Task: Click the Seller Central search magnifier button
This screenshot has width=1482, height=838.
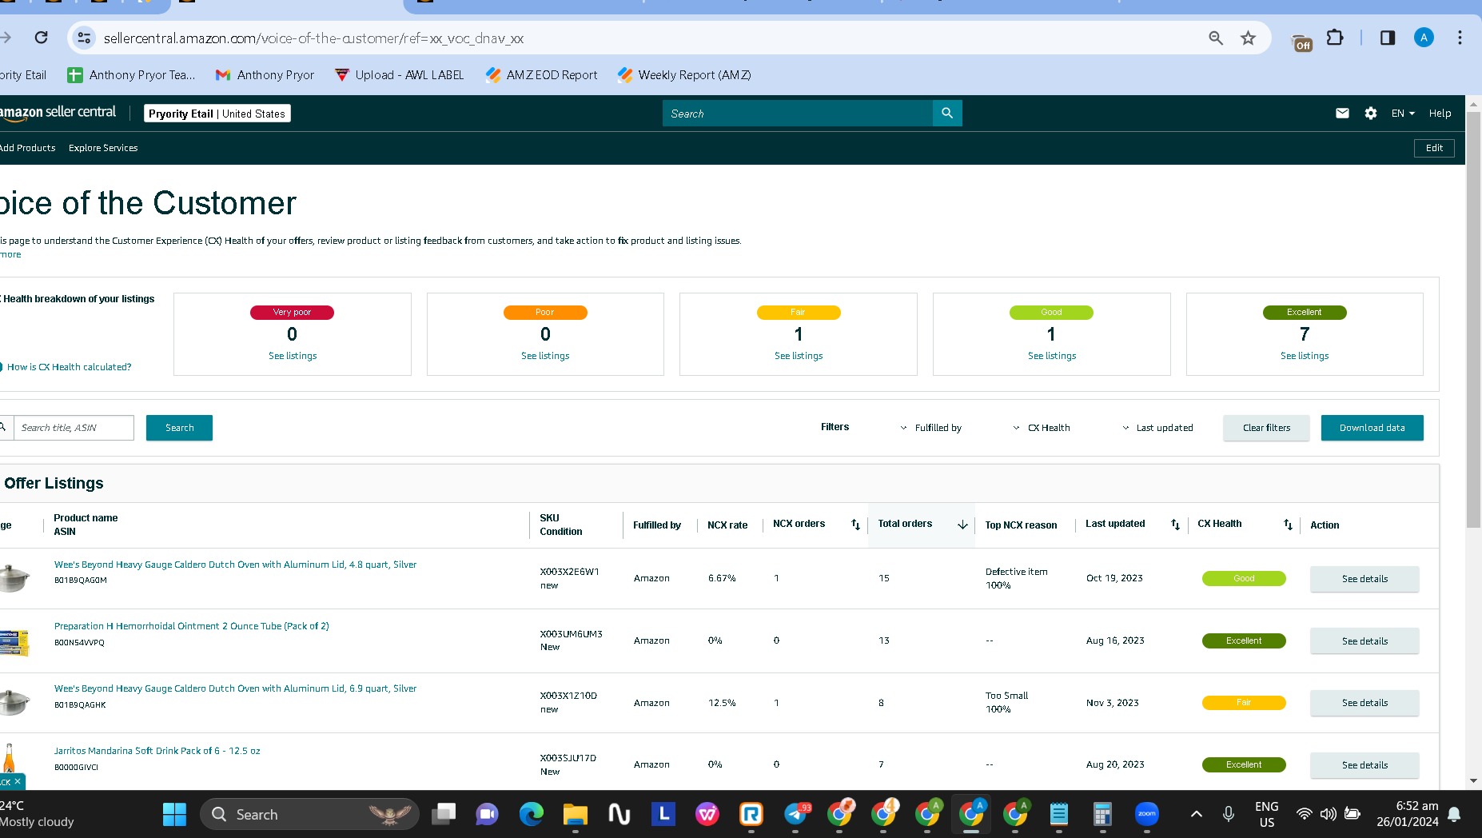Action: click(947, 114)
